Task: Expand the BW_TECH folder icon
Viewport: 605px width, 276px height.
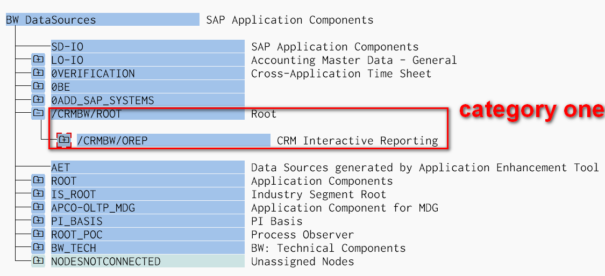Action: [38, 248]
